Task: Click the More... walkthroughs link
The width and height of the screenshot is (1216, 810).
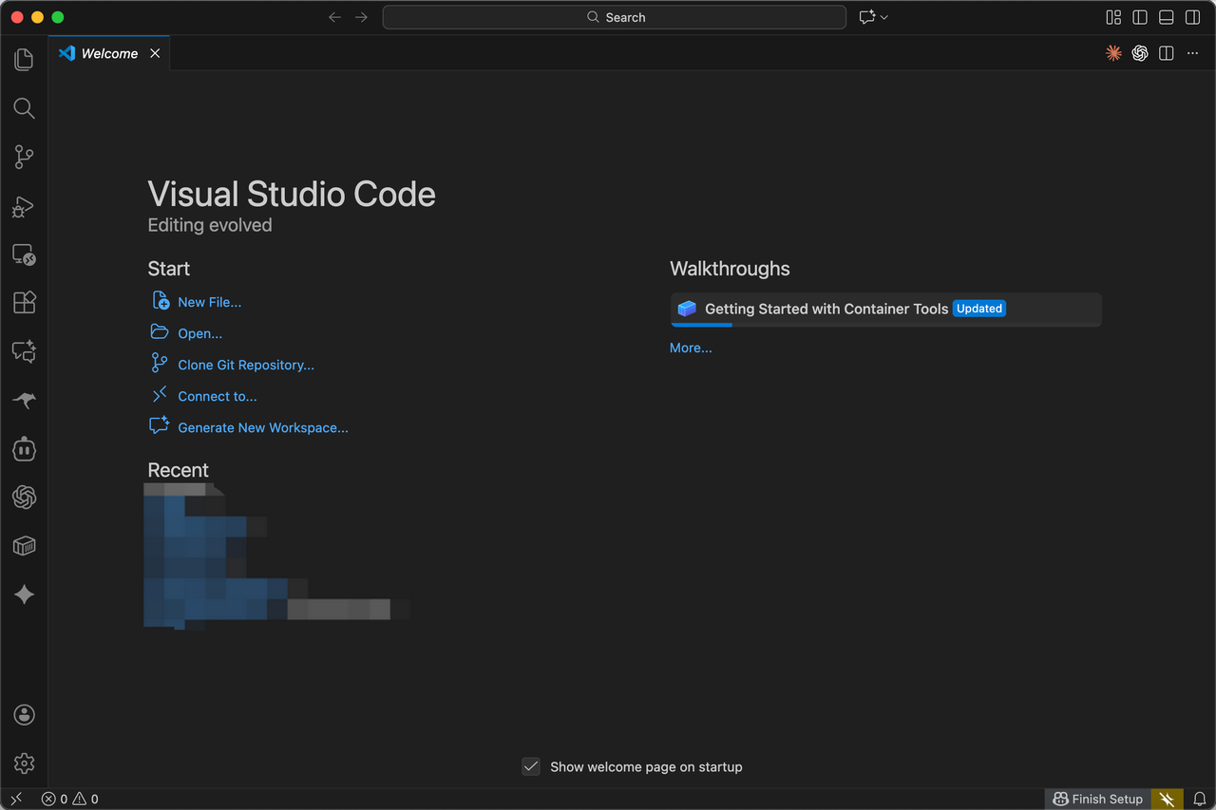Action: (x=691, y=348)
